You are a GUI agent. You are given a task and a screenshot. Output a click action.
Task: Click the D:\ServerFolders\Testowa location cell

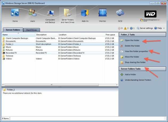(x=69, y=56)
